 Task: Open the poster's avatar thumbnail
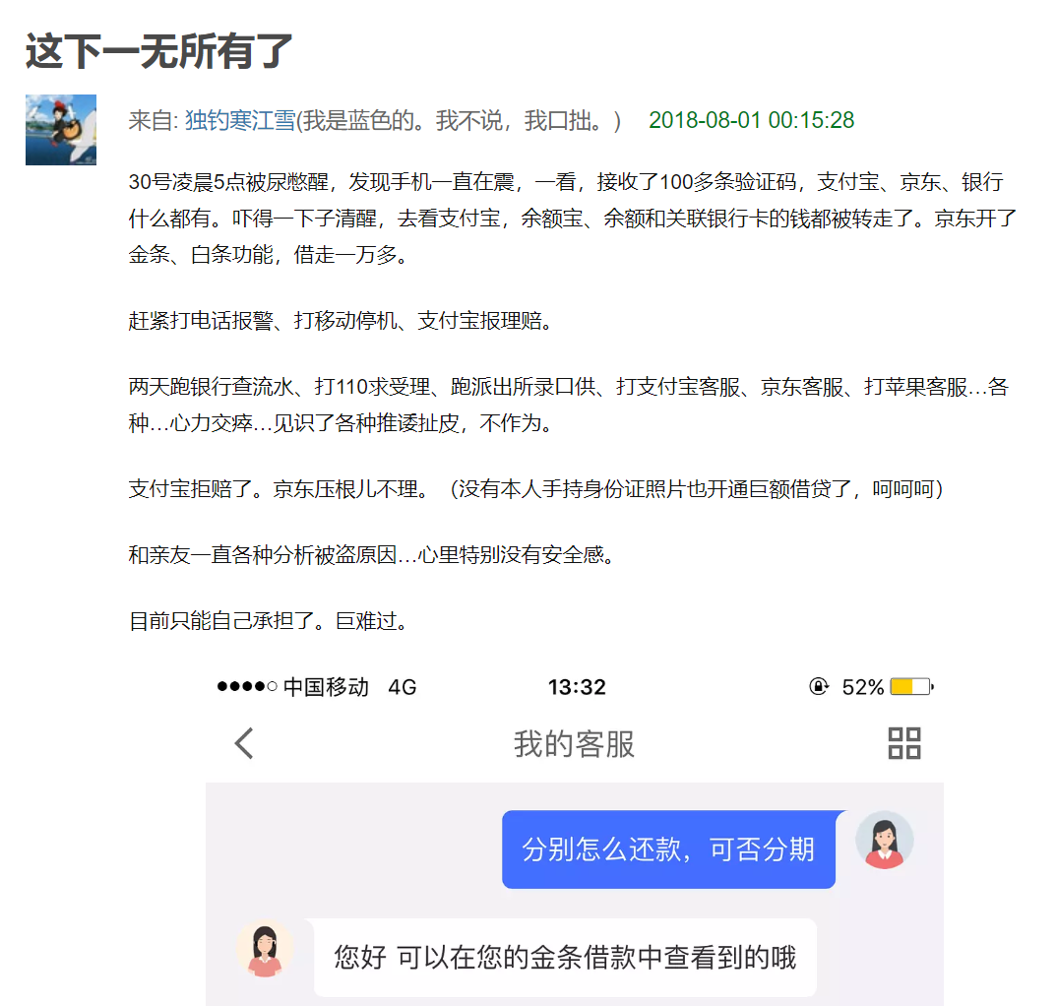click(61, 130)
